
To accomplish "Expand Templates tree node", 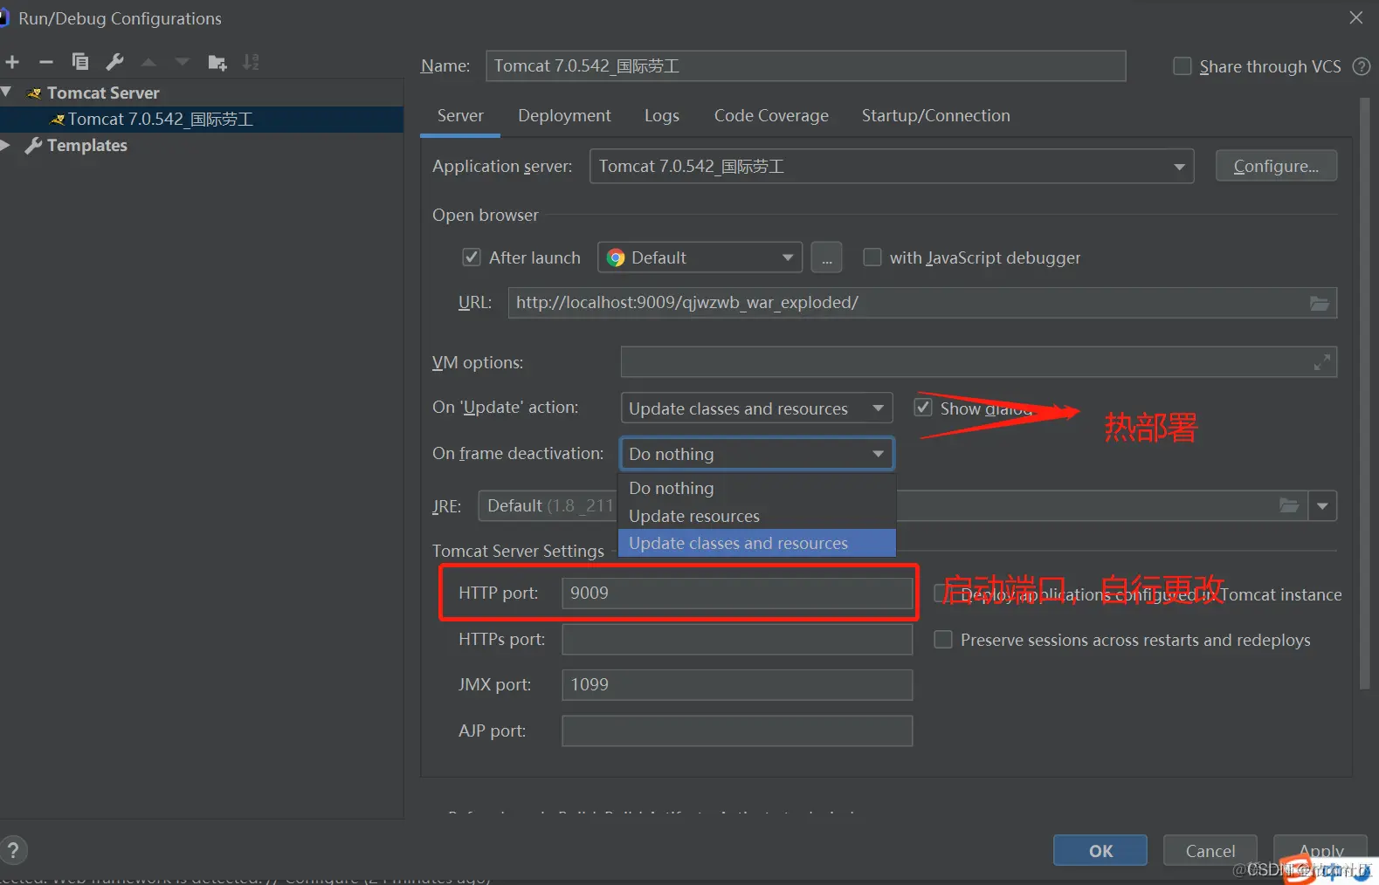I will tap(6, 145).
